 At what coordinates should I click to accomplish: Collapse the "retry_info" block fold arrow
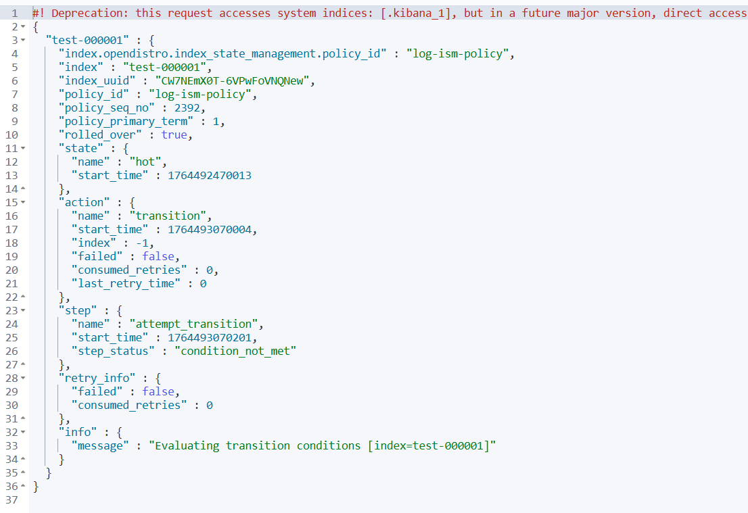(x=23, y=378)
